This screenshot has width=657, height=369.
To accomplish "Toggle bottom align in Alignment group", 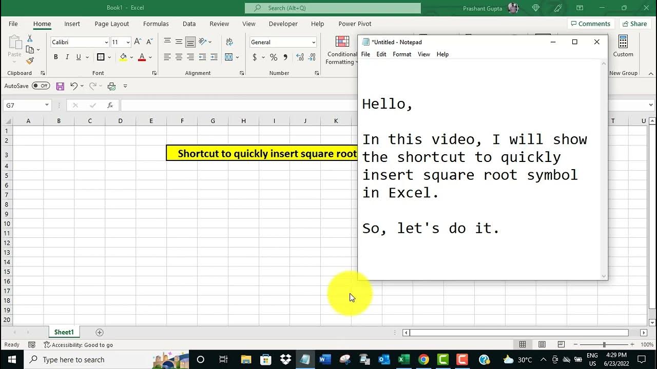I will click(190, 42).
